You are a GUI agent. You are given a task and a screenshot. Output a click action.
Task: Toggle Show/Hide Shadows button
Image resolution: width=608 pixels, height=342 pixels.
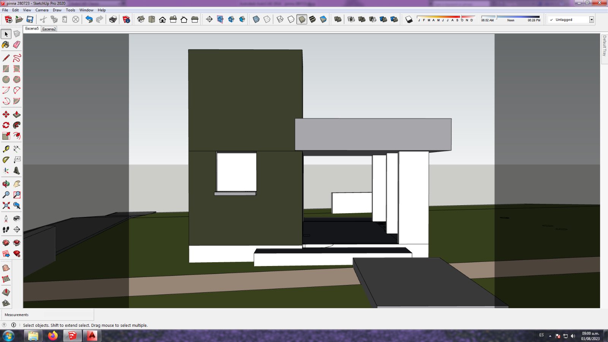(x=409, y=19)
